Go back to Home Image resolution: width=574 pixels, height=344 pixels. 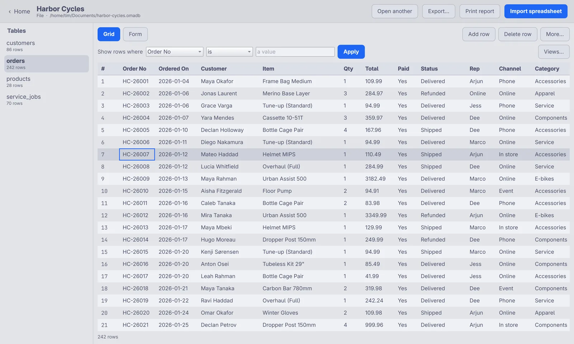(19, 11)
